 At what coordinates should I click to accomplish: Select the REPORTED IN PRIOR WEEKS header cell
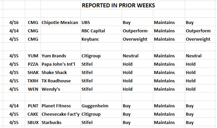tap(118, 5)
